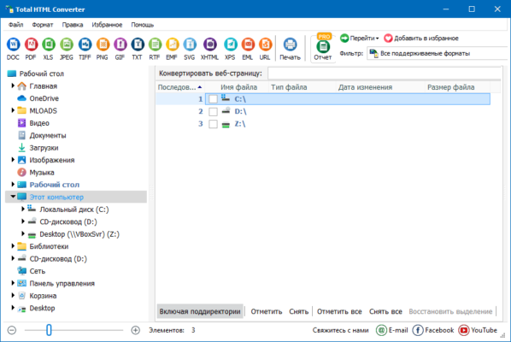Image resolution: width=511 pixels, height=342 pixels.
Task: Open the Избранное menu
Action: point(107,25)
